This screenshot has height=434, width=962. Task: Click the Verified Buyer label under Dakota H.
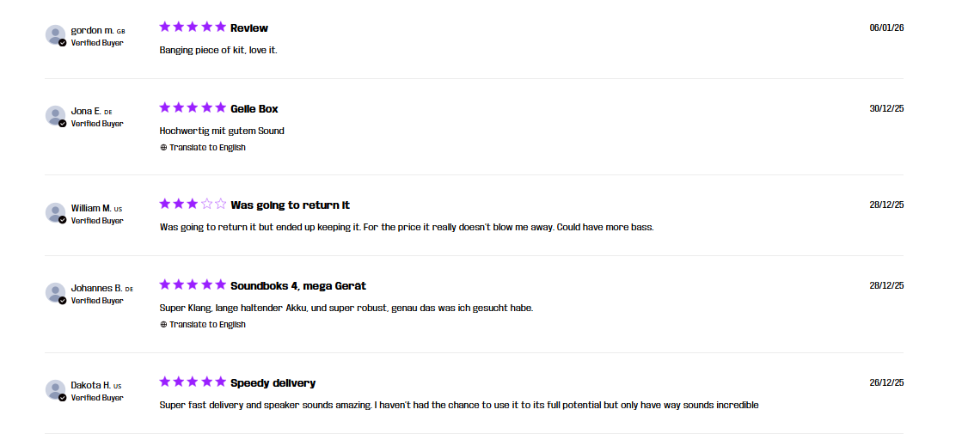[97, 398]
